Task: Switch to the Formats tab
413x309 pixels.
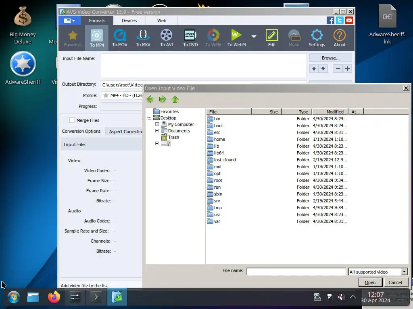Action: point(97,21)
